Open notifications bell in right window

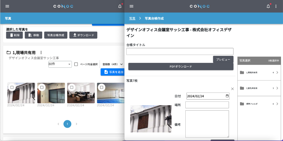[268, 6]
